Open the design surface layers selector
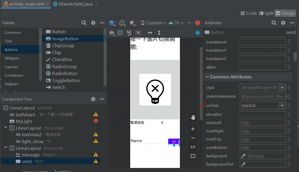 (112, 23)
